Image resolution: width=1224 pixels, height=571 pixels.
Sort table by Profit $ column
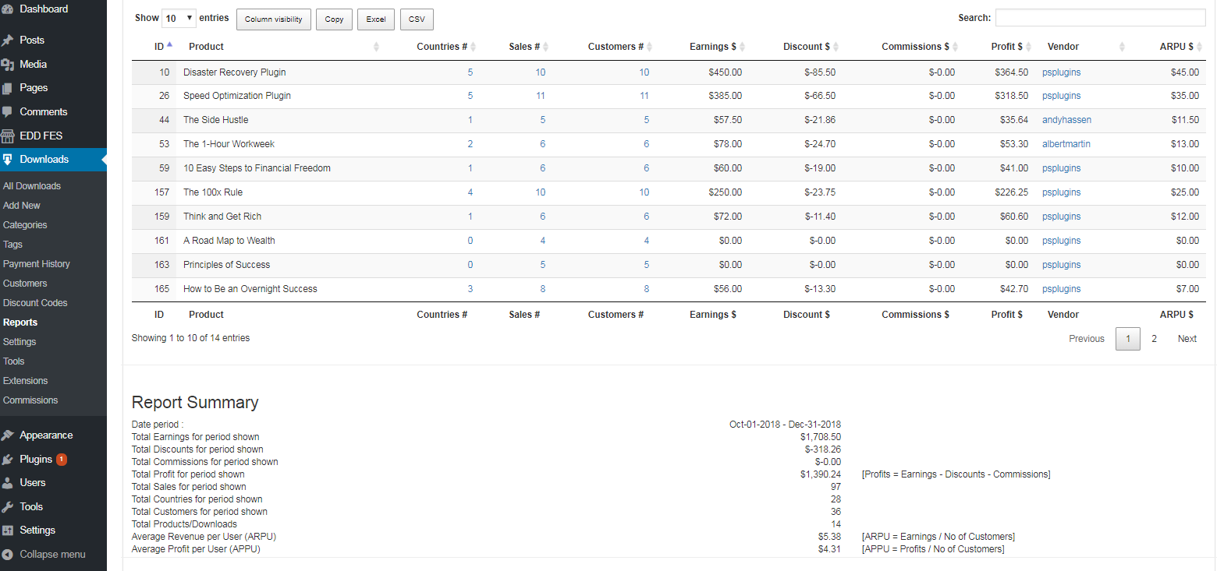1006,47
